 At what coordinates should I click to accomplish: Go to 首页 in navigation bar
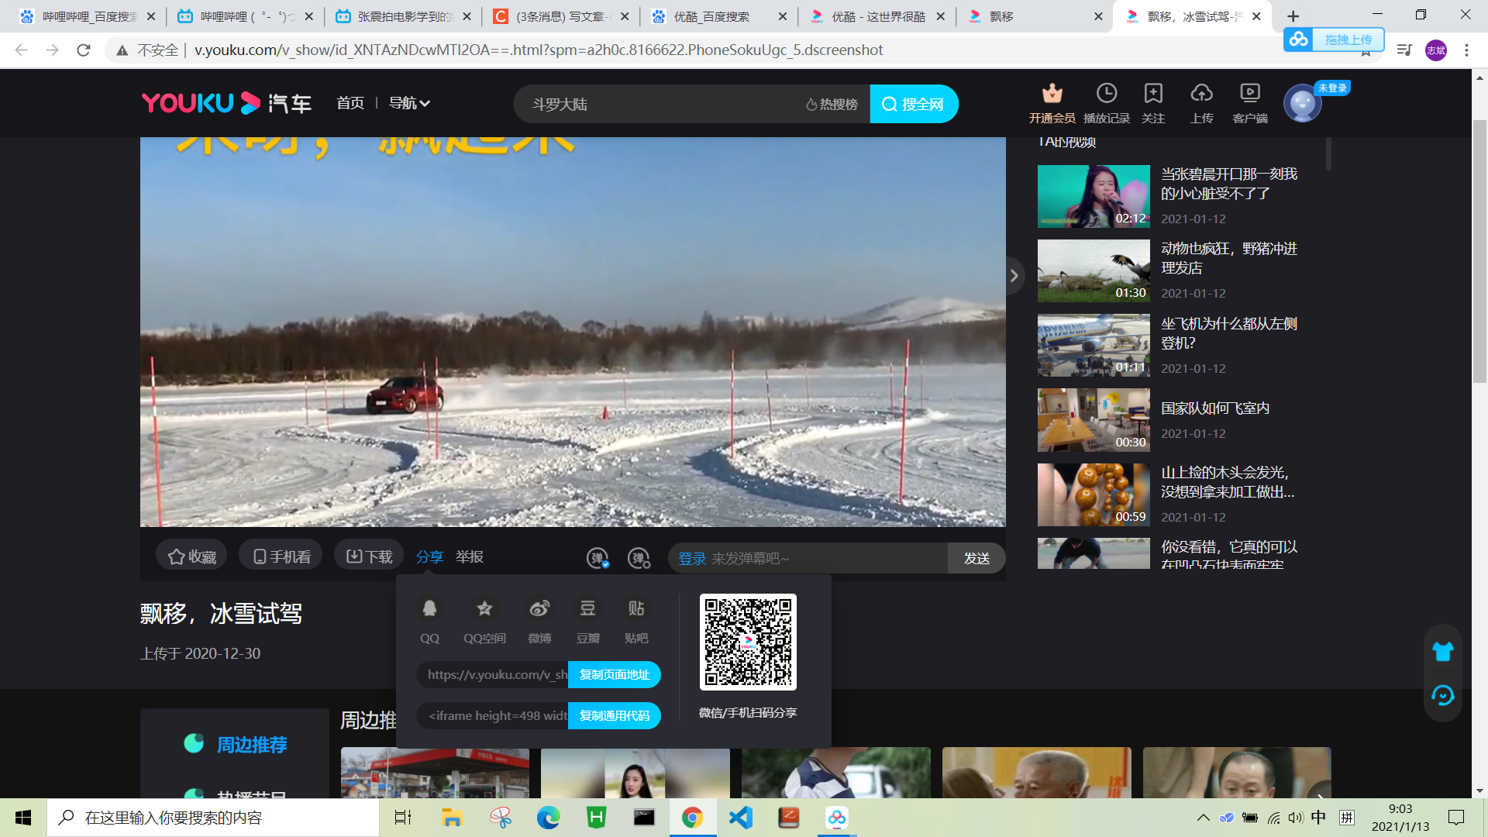(350, 103)
